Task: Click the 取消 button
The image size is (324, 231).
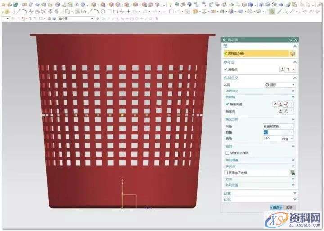Action: (289, 208)
